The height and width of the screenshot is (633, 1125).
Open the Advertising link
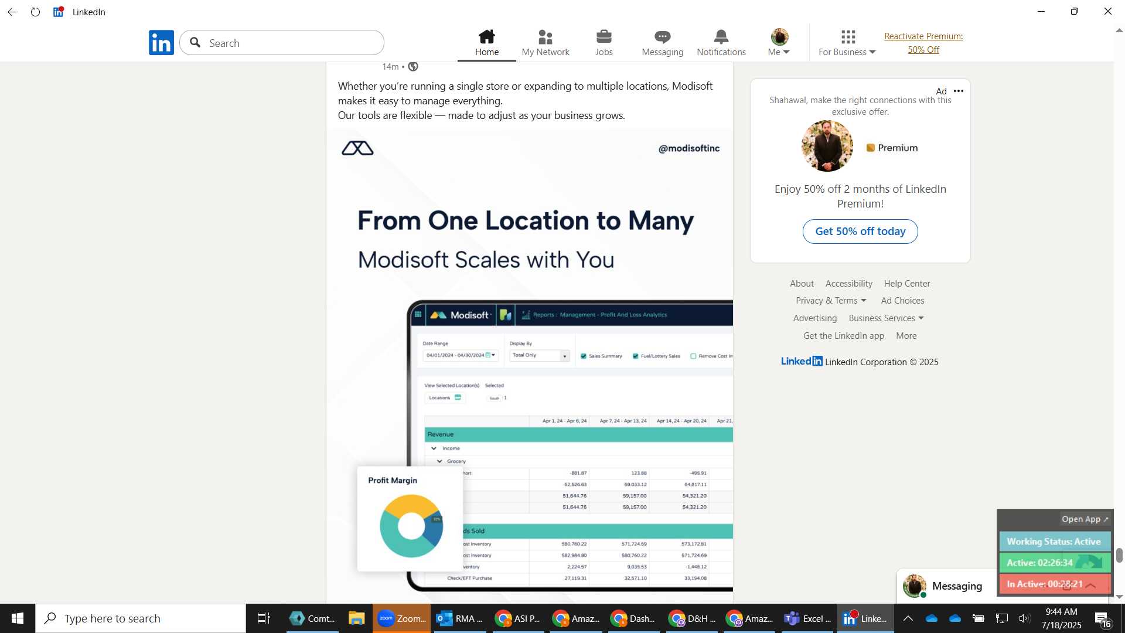coord(815,318)
